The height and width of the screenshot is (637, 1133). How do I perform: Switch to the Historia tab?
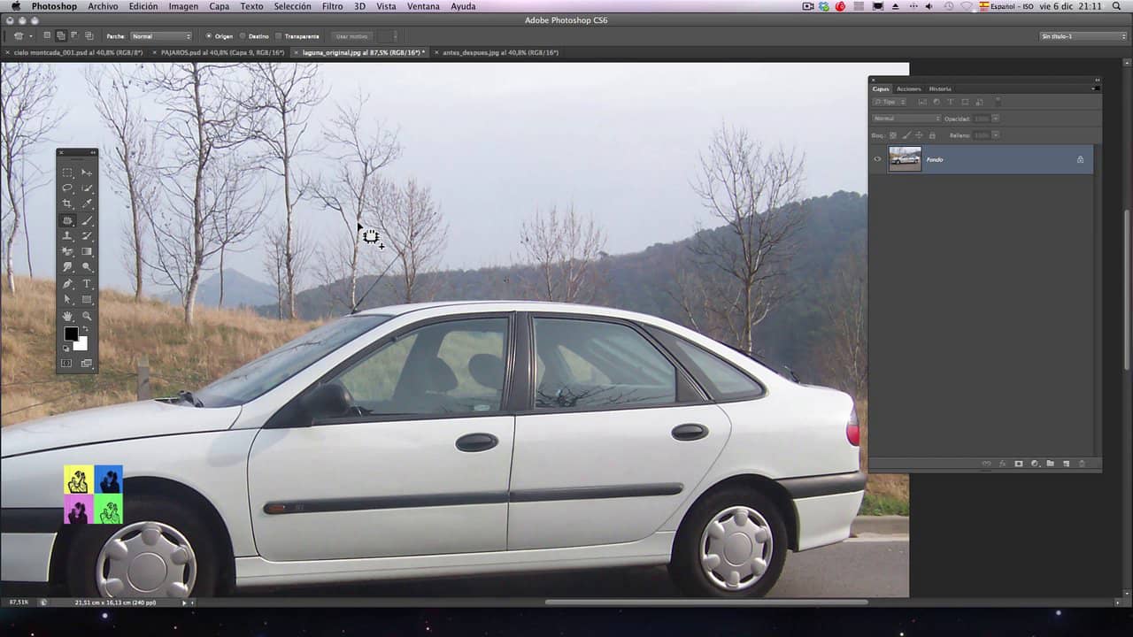(x=940, y=88)
